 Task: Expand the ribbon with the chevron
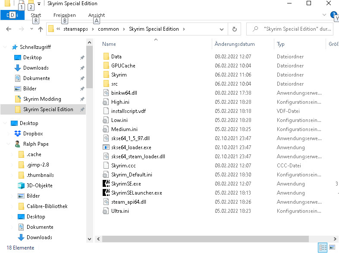324,15
